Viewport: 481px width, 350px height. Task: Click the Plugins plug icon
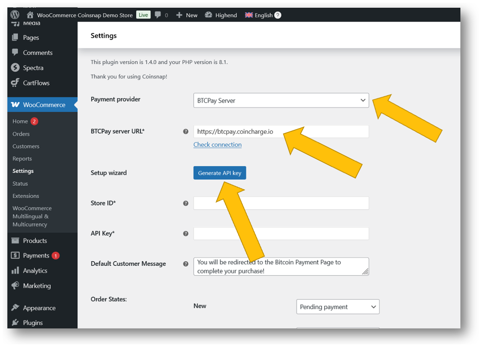point(15,322)
